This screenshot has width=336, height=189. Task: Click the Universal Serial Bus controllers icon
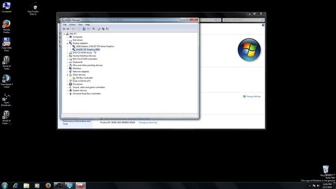[70, 93]
